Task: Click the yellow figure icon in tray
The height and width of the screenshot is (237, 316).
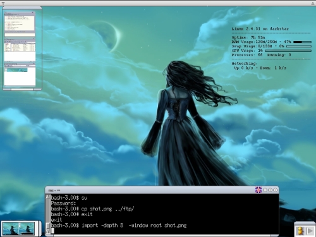Action: 300,231
